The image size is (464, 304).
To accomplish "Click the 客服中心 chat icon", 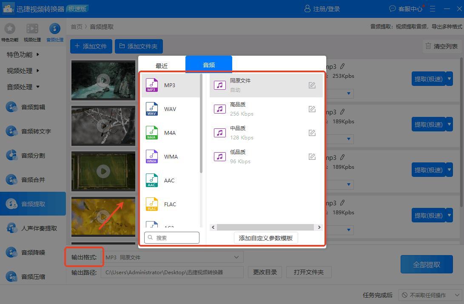I will (x=392, y=9).
